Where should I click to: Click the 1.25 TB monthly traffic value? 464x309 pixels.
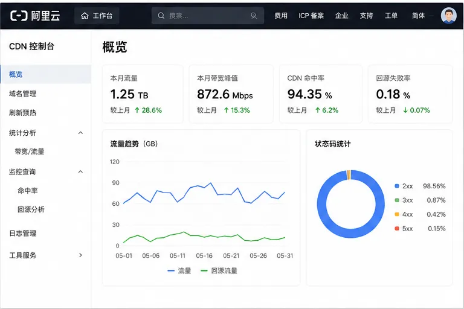point(129,94)
